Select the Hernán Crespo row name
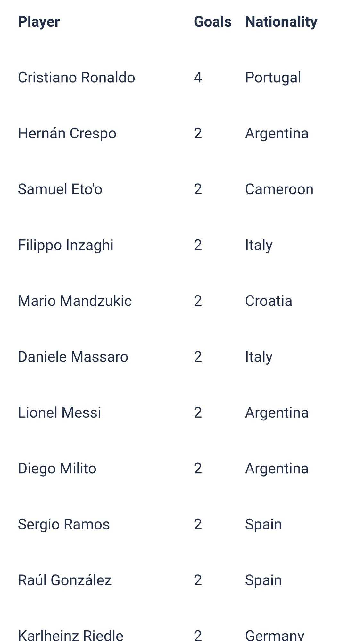The width and height of the screenshot is (356, 641). click(x=67, y=133)
